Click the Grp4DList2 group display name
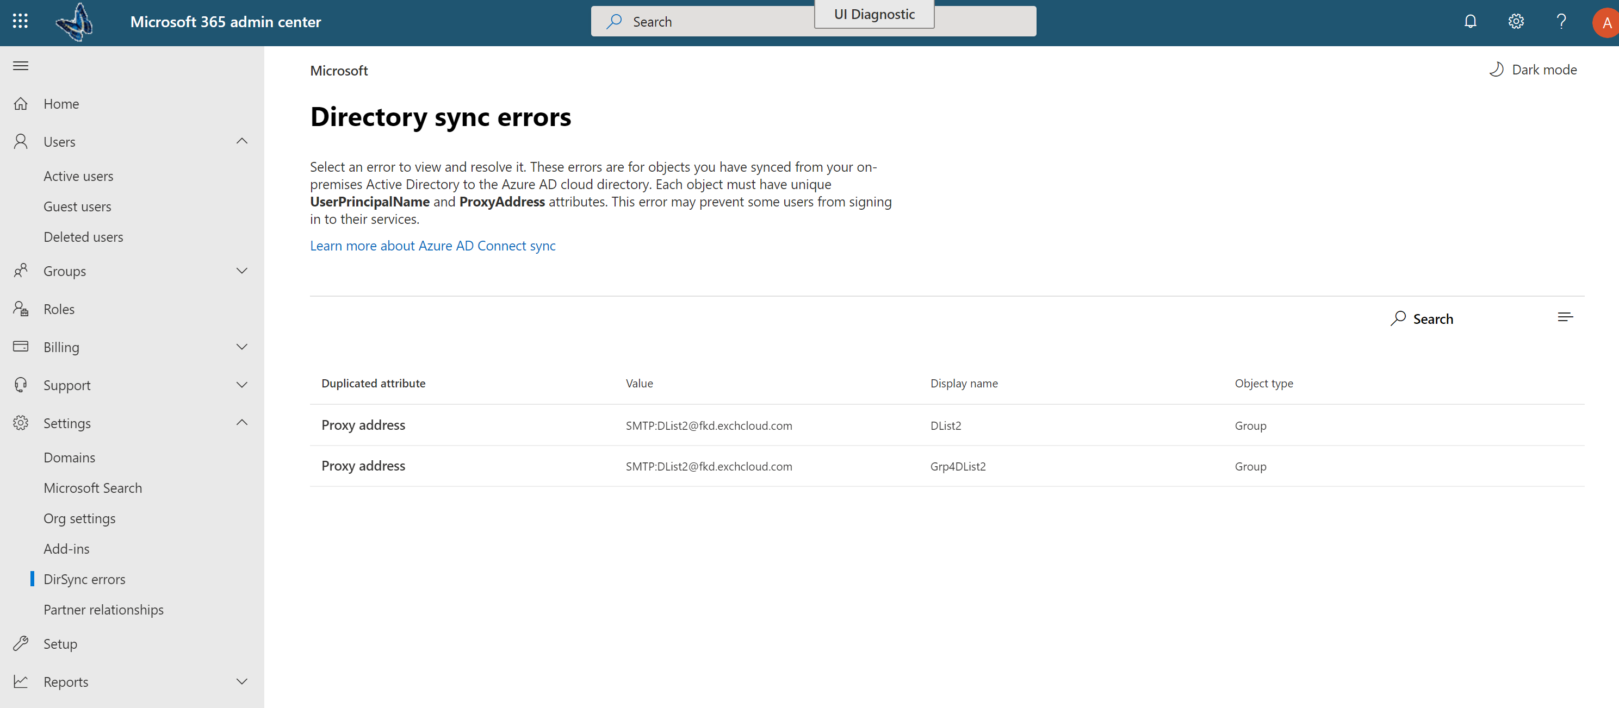 coord(957,466)
